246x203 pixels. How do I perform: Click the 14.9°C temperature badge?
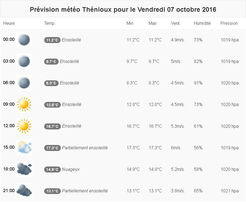[x=52, y=169]
